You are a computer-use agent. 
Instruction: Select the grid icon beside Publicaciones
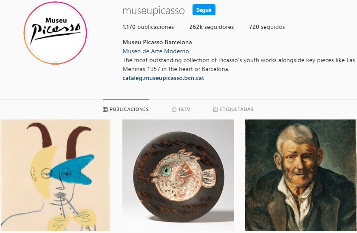105,110
